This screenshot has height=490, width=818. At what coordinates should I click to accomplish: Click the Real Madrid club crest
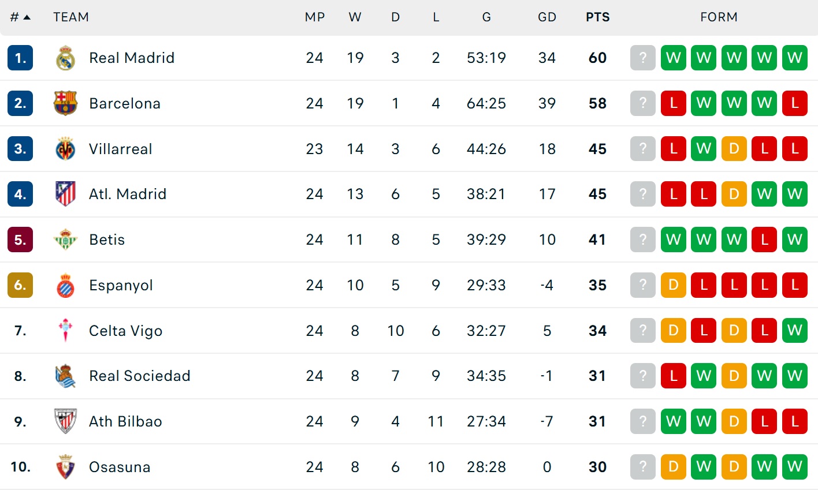[65, 58]
